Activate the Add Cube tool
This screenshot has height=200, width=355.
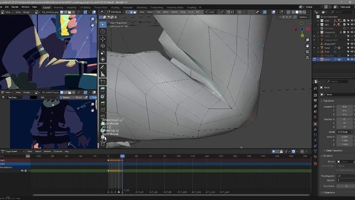click(103, 82)
